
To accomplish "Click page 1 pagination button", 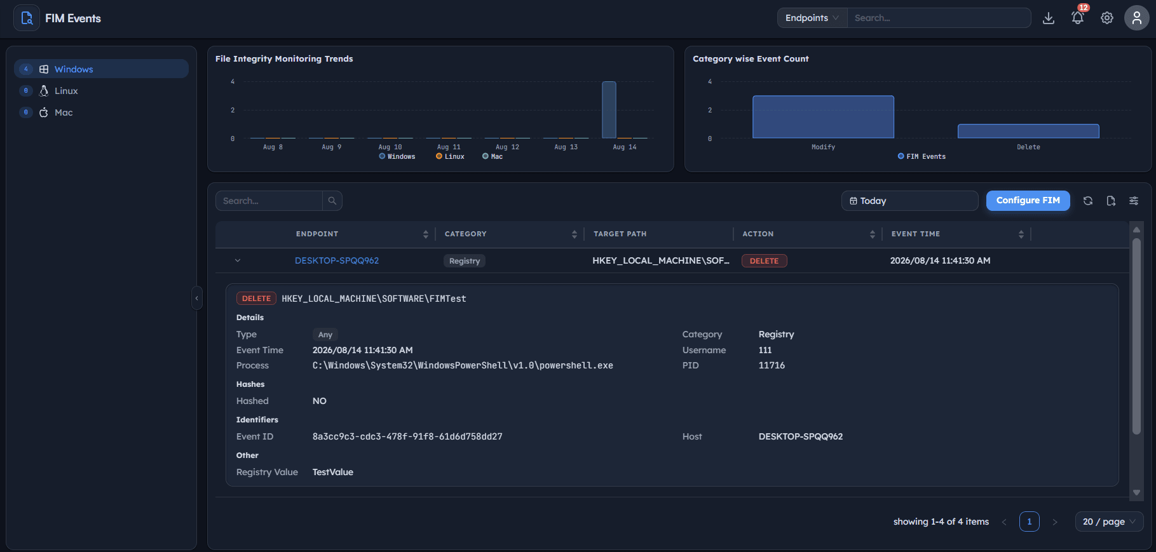I will [1030, 522].
